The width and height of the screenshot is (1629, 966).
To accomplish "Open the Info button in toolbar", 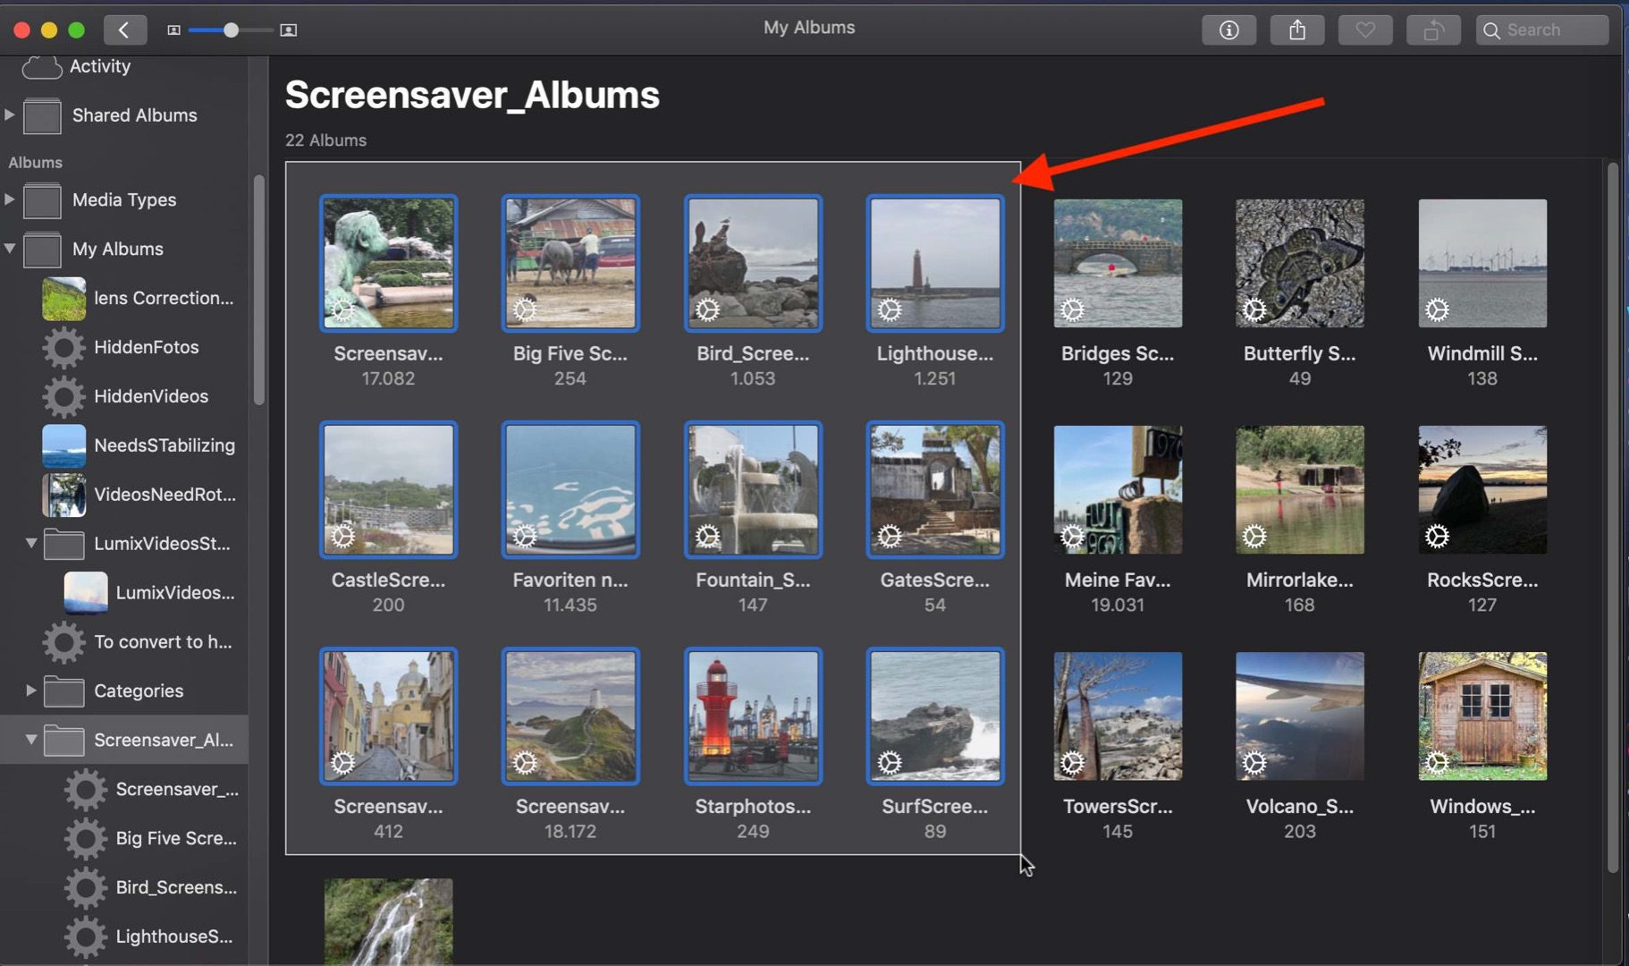I will 1229,30.
